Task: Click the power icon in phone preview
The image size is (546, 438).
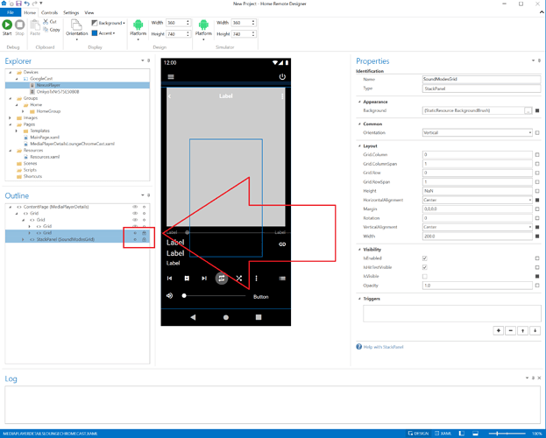Action: tap(282, 77)
